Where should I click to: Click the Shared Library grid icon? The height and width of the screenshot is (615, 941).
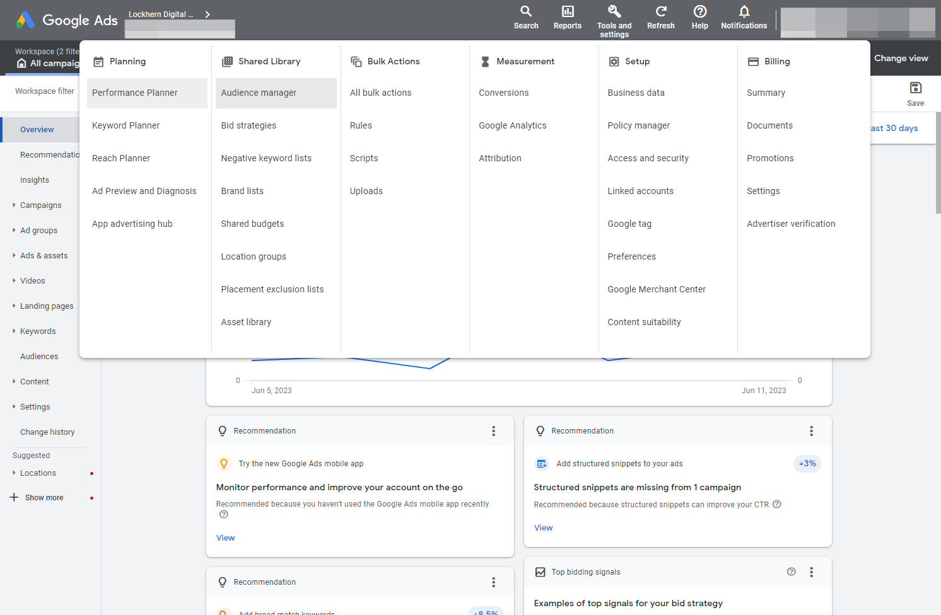[x=228, y=62]
